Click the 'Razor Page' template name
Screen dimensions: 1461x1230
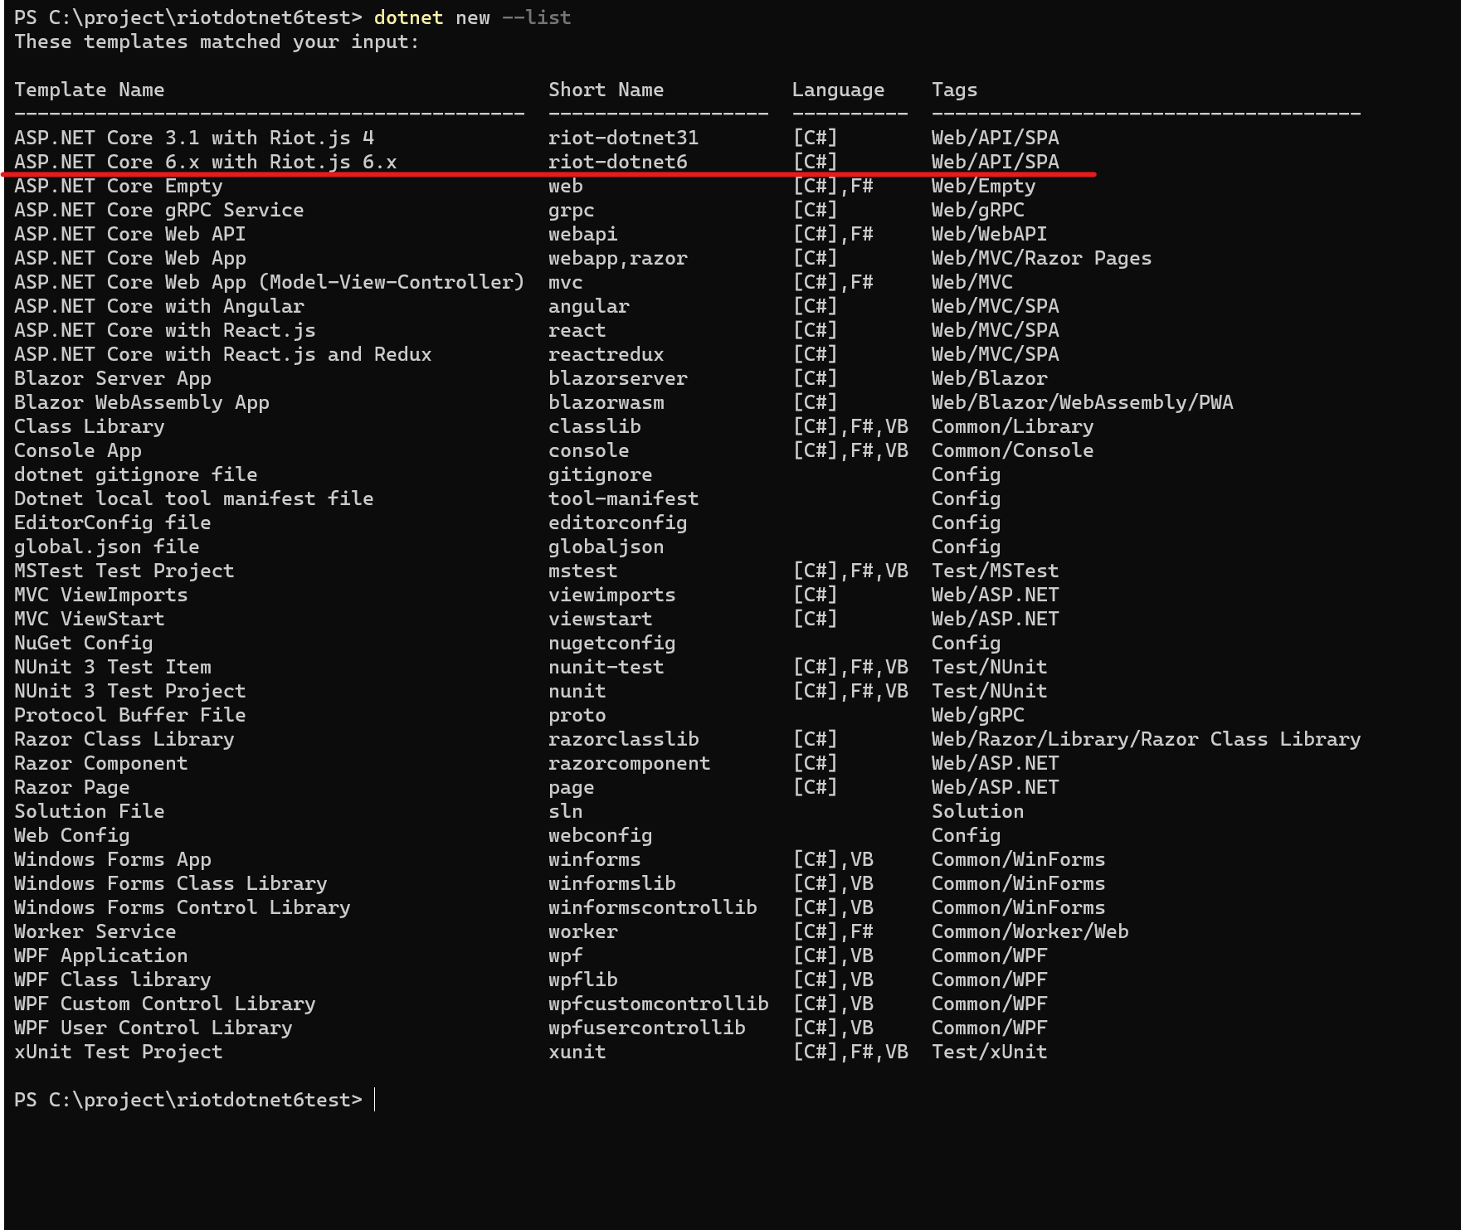[71, 787]
